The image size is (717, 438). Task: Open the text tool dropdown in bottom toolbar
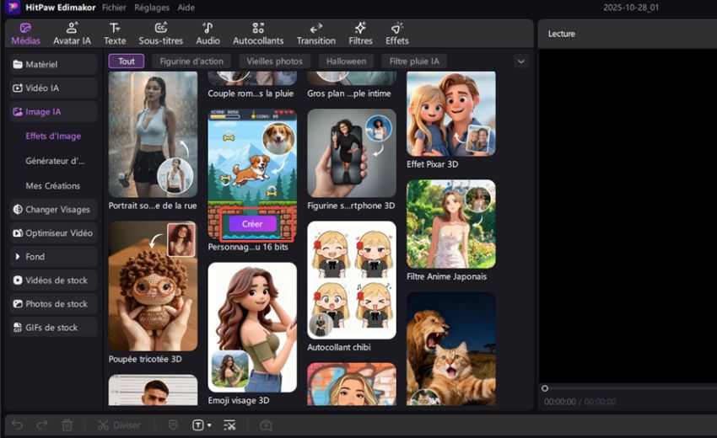pyautogui.click(x=208, y=425)
